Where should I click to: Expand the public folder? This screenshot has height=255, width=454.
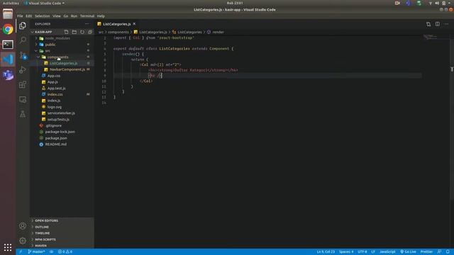(62, 45)
